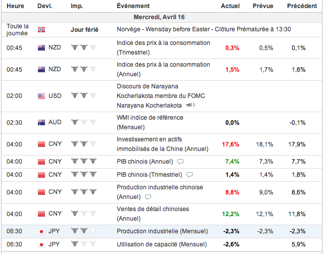This screenshot has width=324, height=254.
Task: Click the speech megaphone icon beside Kocherlakota
Action: pos(190,105)
